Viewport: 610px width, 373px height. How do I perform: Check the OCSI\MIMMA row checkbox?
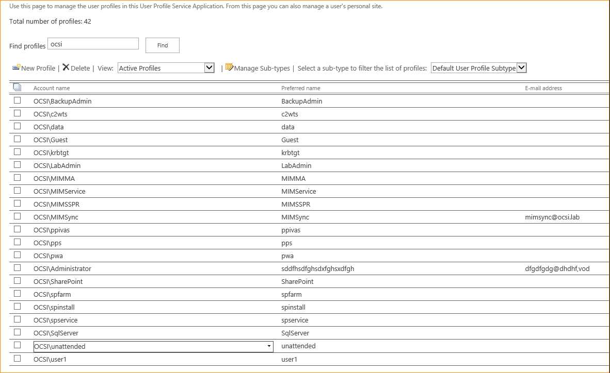click(17, 178)
